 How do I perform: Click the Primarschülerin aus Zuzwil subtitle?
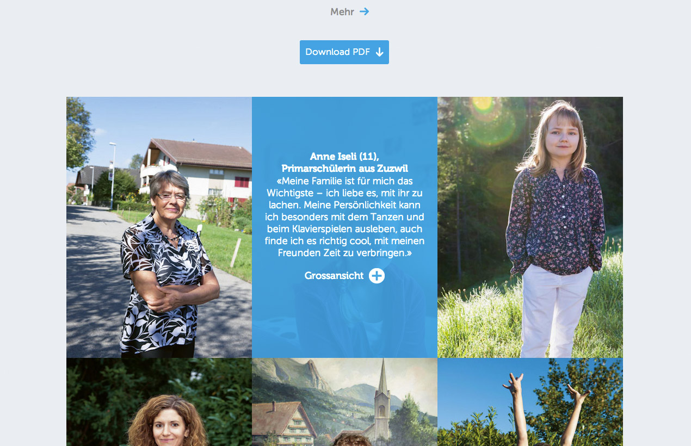(344, 169)
